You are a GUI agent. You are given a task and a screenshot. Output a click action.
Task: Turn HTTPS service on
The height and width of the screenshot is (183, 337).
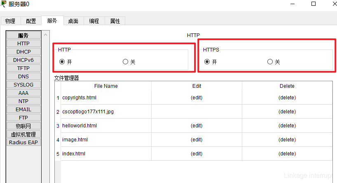(207, 62)
